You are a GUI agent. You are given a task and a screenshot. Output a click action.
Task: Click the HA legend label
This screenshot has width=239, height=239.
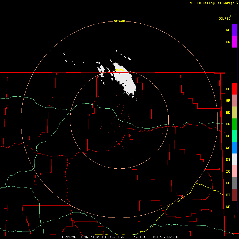pyautogui.click(x=228, y=89)
